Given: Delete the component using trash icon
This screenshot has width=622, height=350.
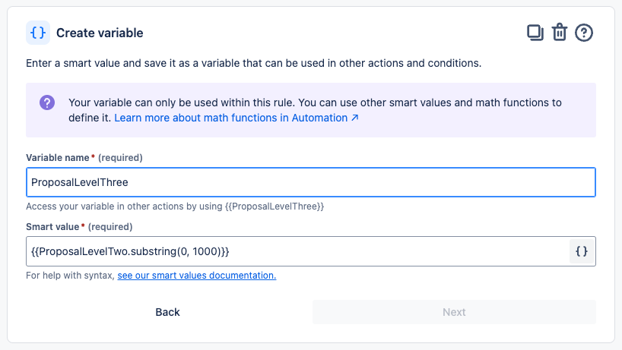Looking at the screenshot, I should coord(560,33).
